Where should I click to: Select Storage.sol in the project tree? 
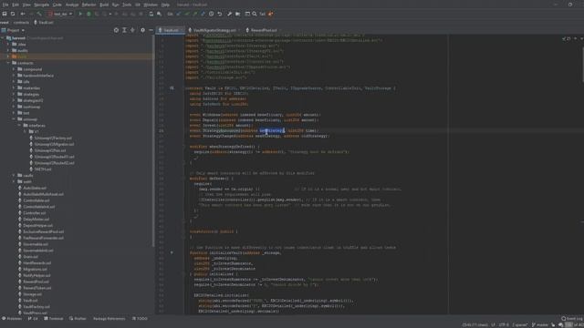[32, 294]
